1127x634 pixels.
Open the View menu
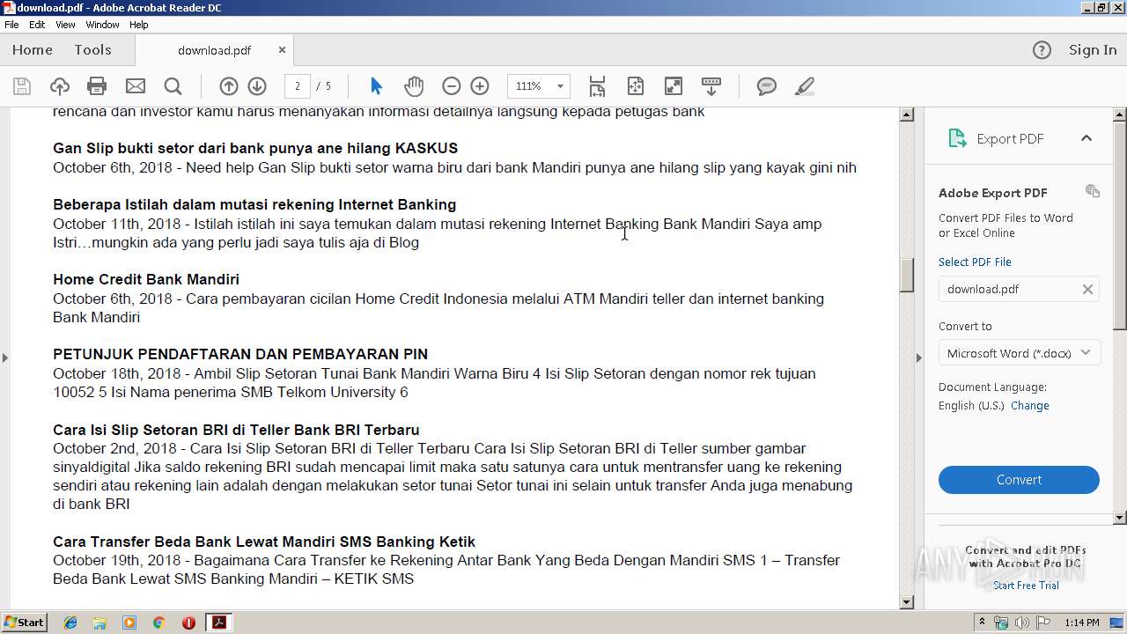tap(65, 25)
